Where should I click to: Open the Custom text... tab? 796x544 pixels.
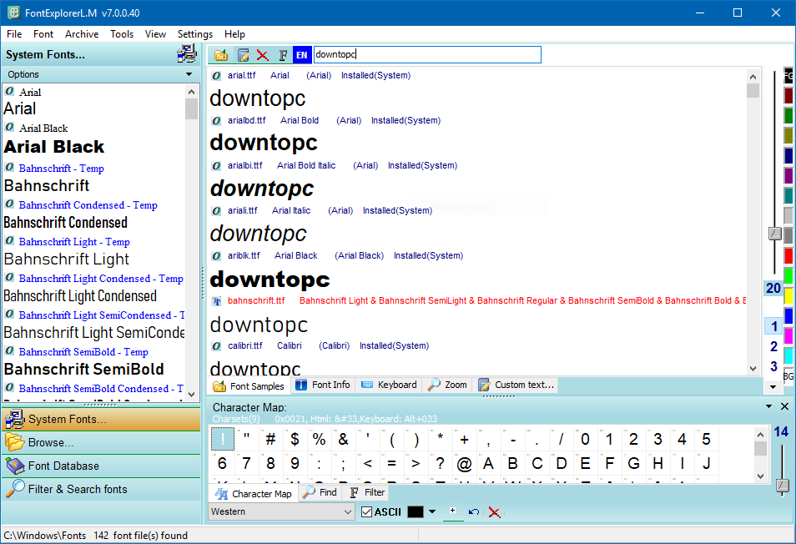(x=516, y=385)
